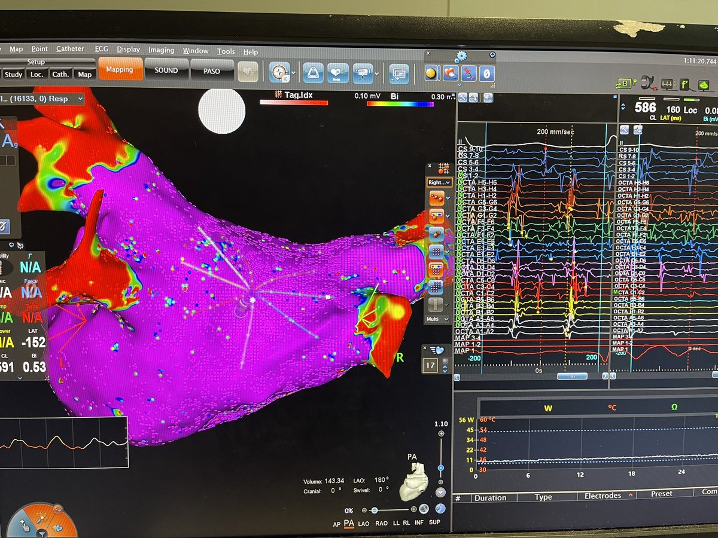Viewport: 718px width, 538px height.
Task: Open the Display menu
Action: 128,50
